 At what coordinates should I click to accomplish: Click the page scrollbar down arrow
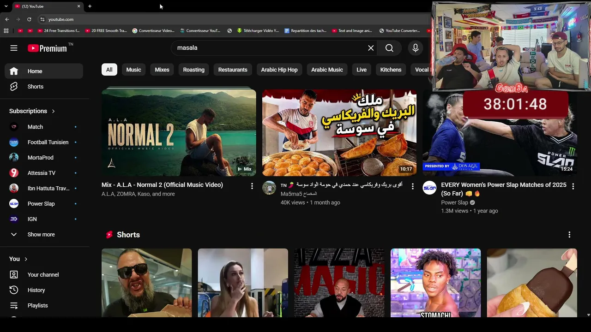(x=588, y=315)
